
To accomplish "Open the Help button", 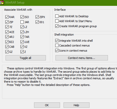I will point(76,105).
